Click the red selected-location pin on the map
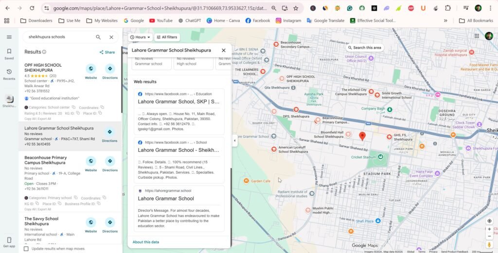 click(362, 136)
